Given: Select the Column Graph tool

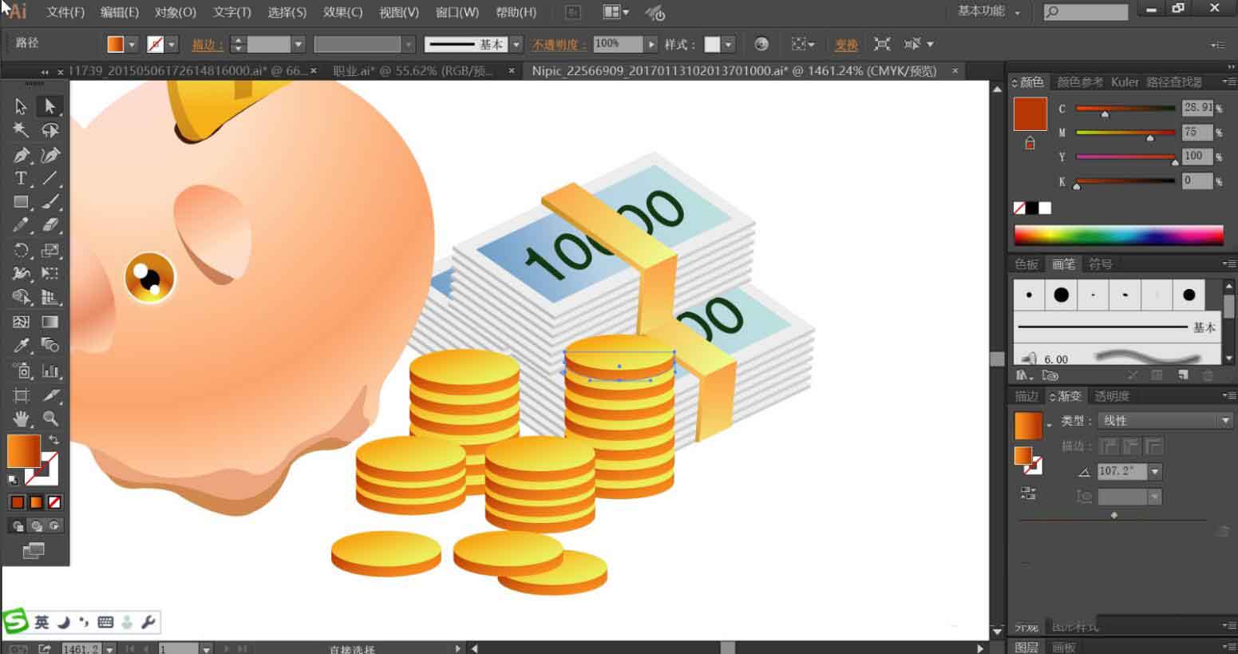Looking at the screenshot, I should 49,371.
